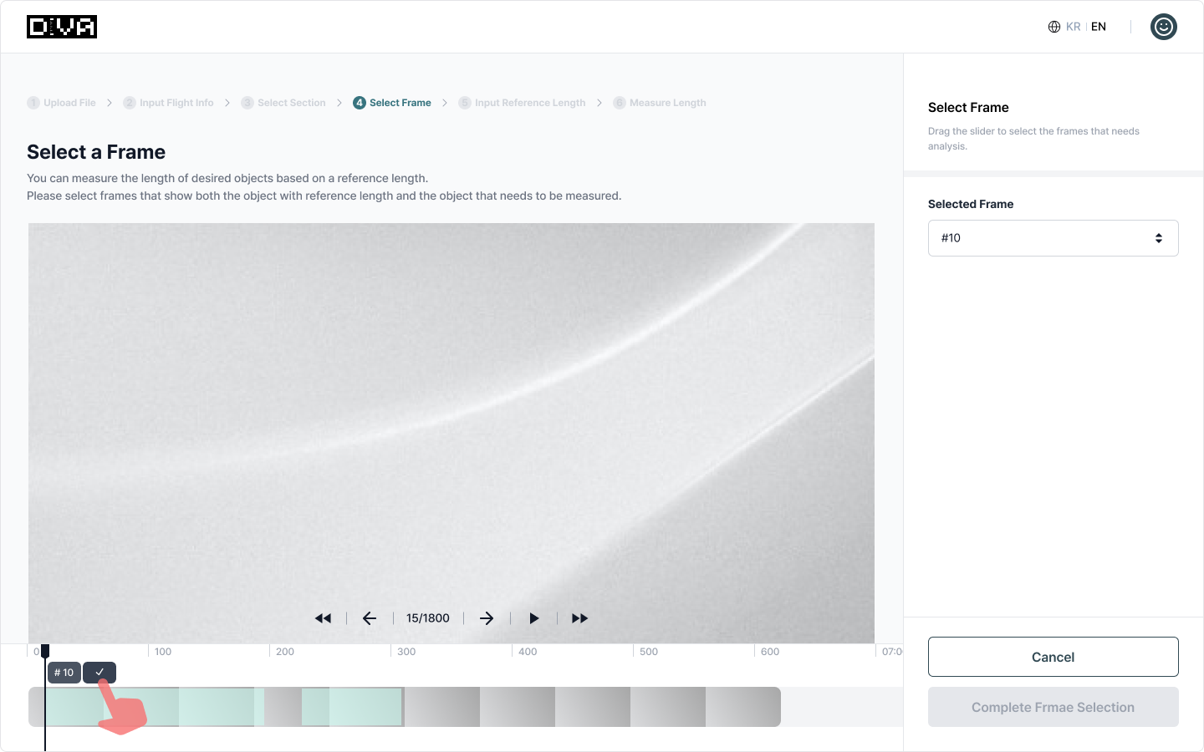Screen dimensions: 1204x752
Task: Advance one frame with right arrow
Action: 487,618
